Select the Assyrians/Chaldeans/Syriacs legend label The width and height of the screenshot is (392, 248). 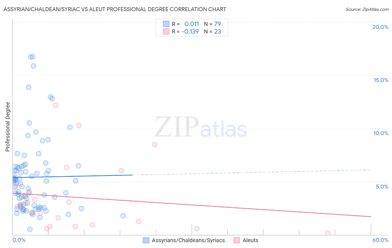click(x=188, y=240)
